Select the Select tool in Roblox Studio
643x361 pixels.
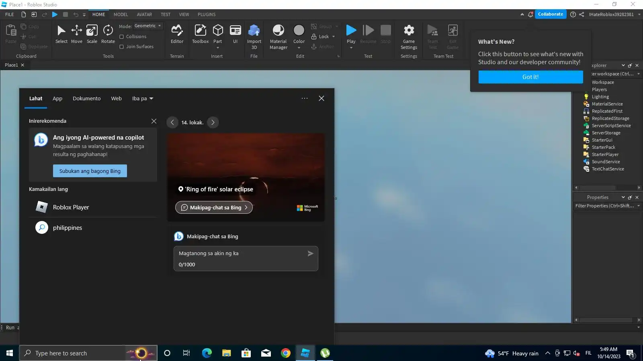pyautogui.click(x=61, y=34)
